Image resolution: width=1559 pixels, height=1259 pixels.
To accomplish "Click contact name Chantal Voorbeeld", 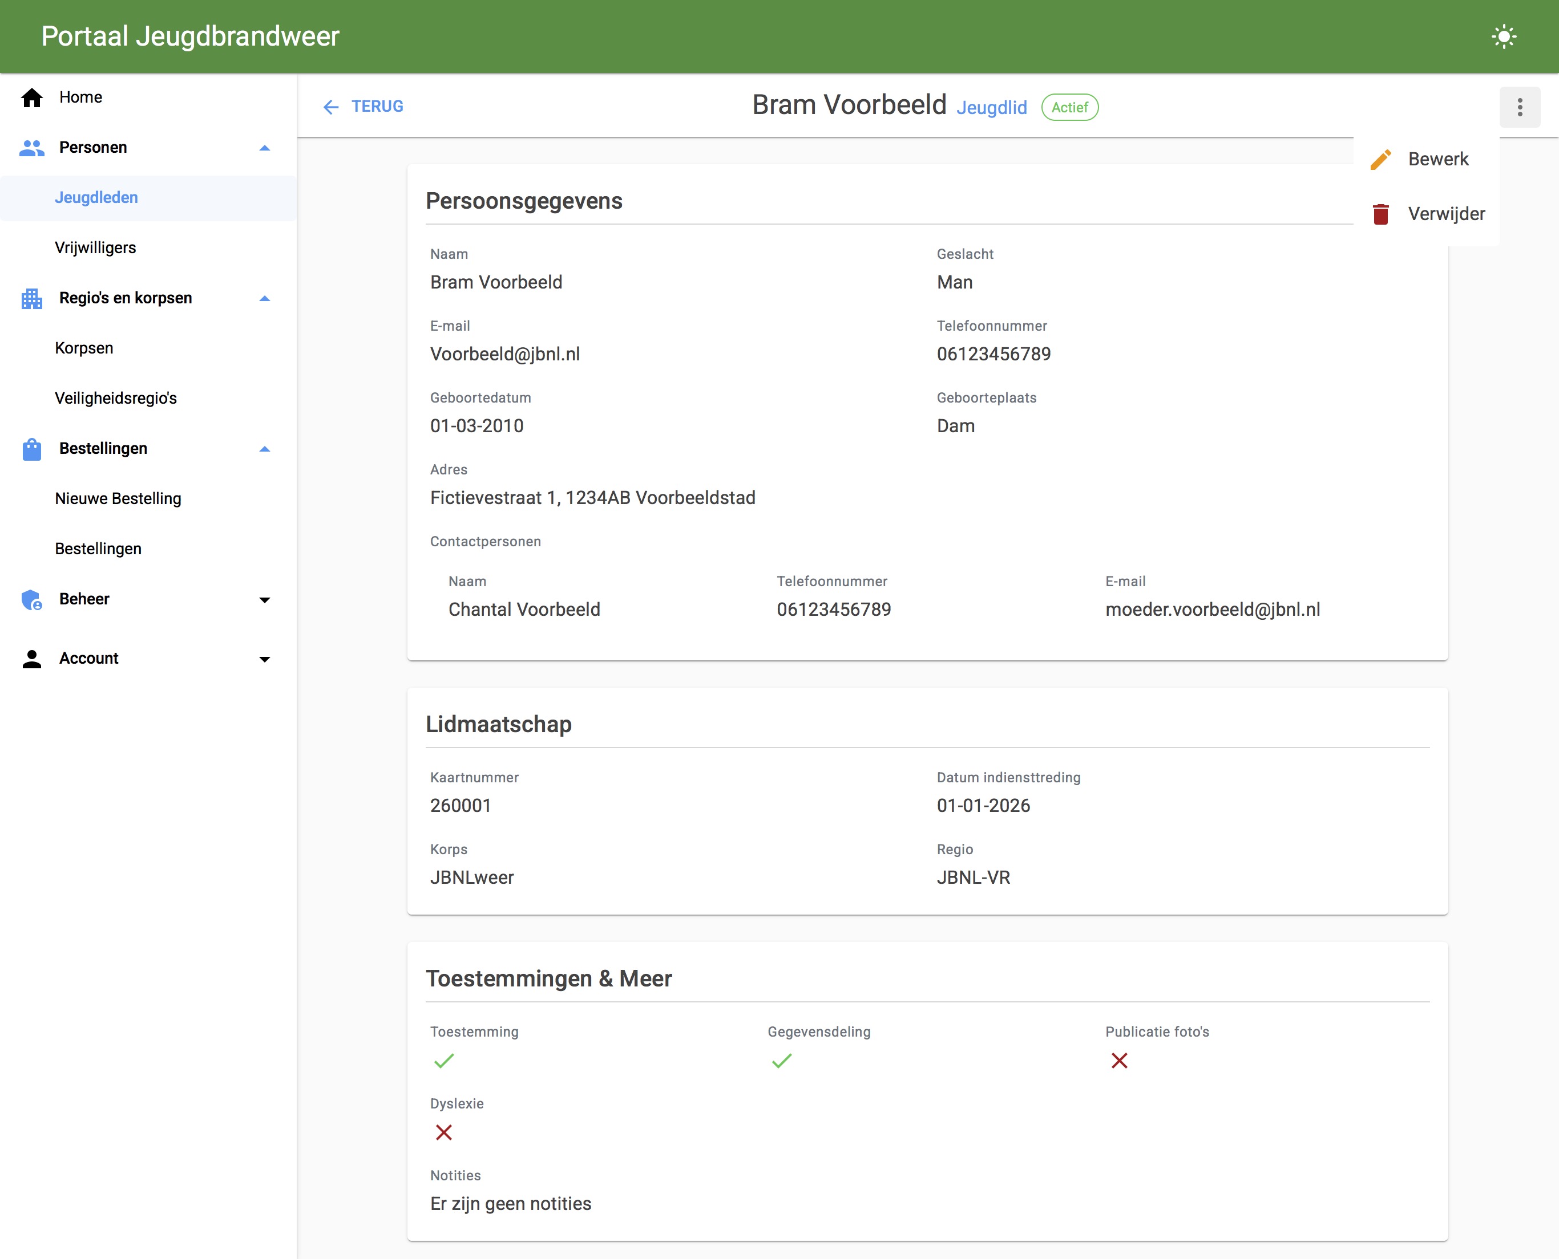I will coord(524,609).
